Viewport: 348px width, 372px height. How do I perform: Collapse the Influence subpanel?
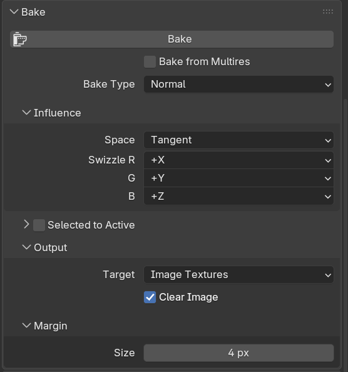[x=26, y=113]
